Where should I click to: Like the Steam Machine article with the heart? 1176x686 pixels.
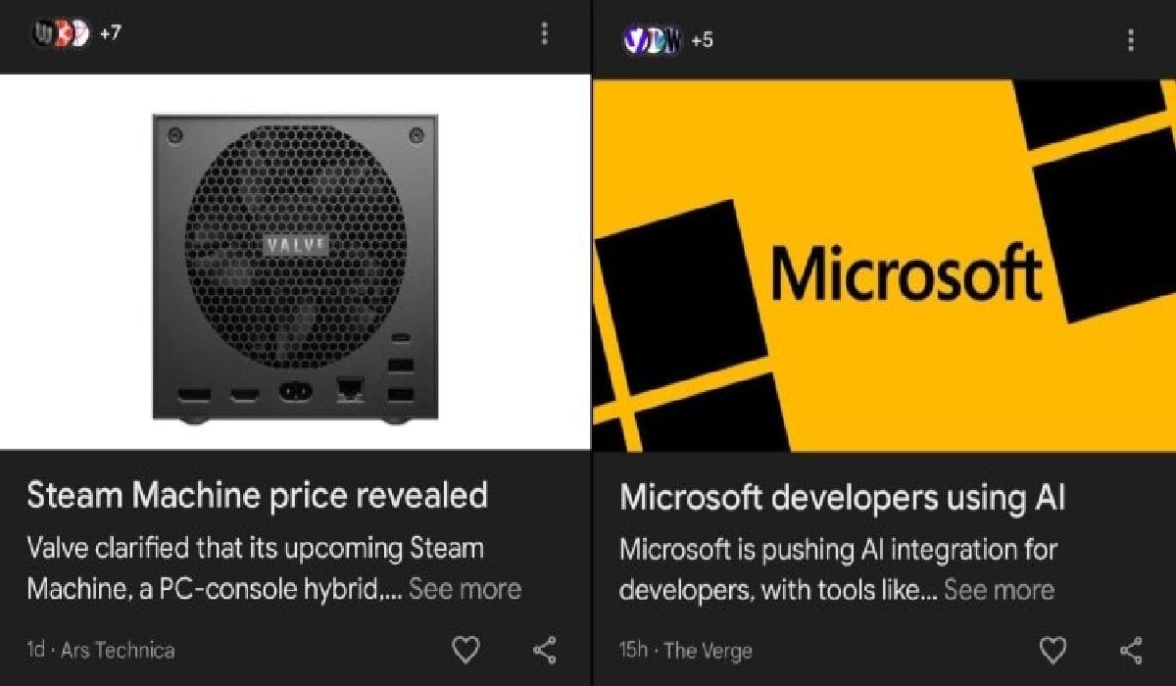465,649
